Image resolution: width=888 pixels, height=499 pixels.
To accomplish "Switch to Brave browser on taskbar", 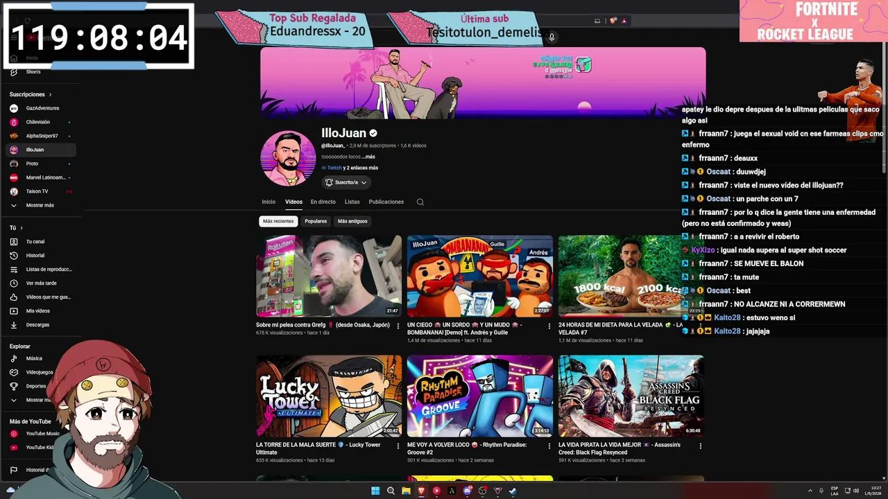I will [421, 491].
